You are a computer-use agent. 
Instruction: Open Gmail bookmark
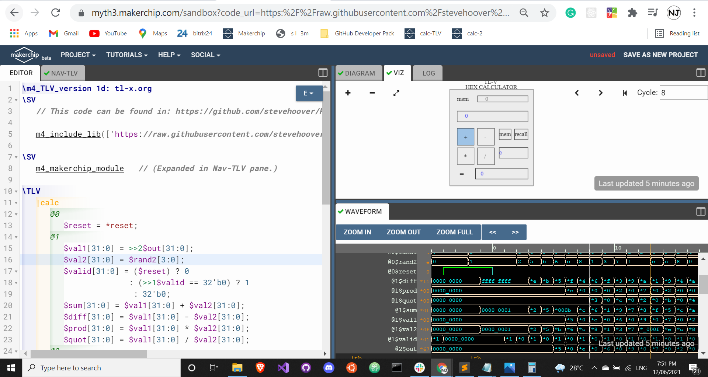coord(63,33)
